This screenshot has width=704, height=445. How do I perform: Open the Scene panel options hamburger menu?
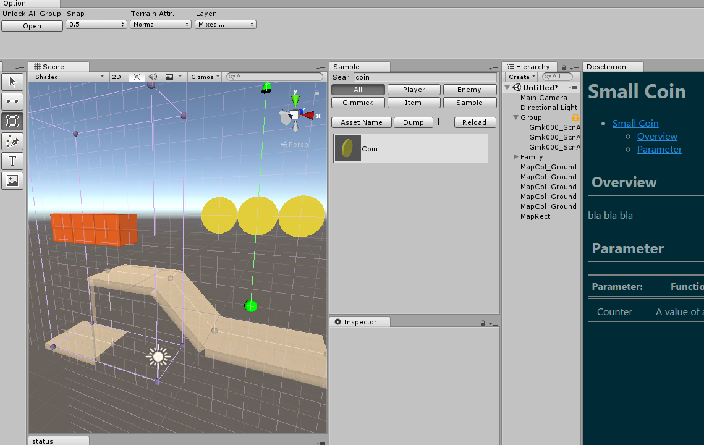pos(321,68)
